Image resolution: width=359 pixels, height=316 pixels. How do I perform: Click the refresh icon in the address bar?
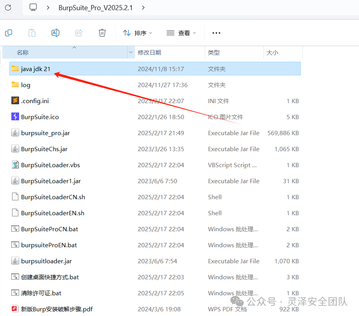point(8,7)
